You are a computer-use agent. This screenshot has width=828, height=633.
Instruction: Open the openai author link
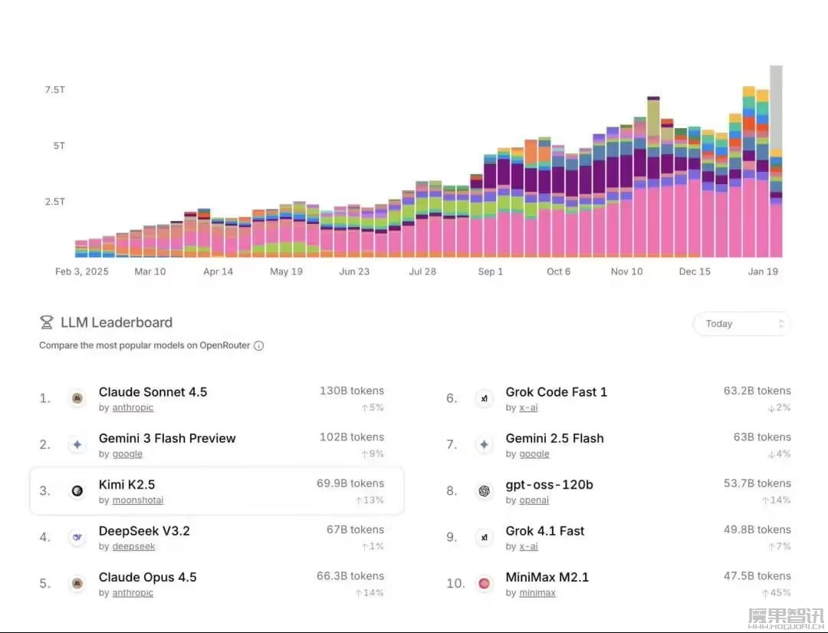(x=534, y=500)
